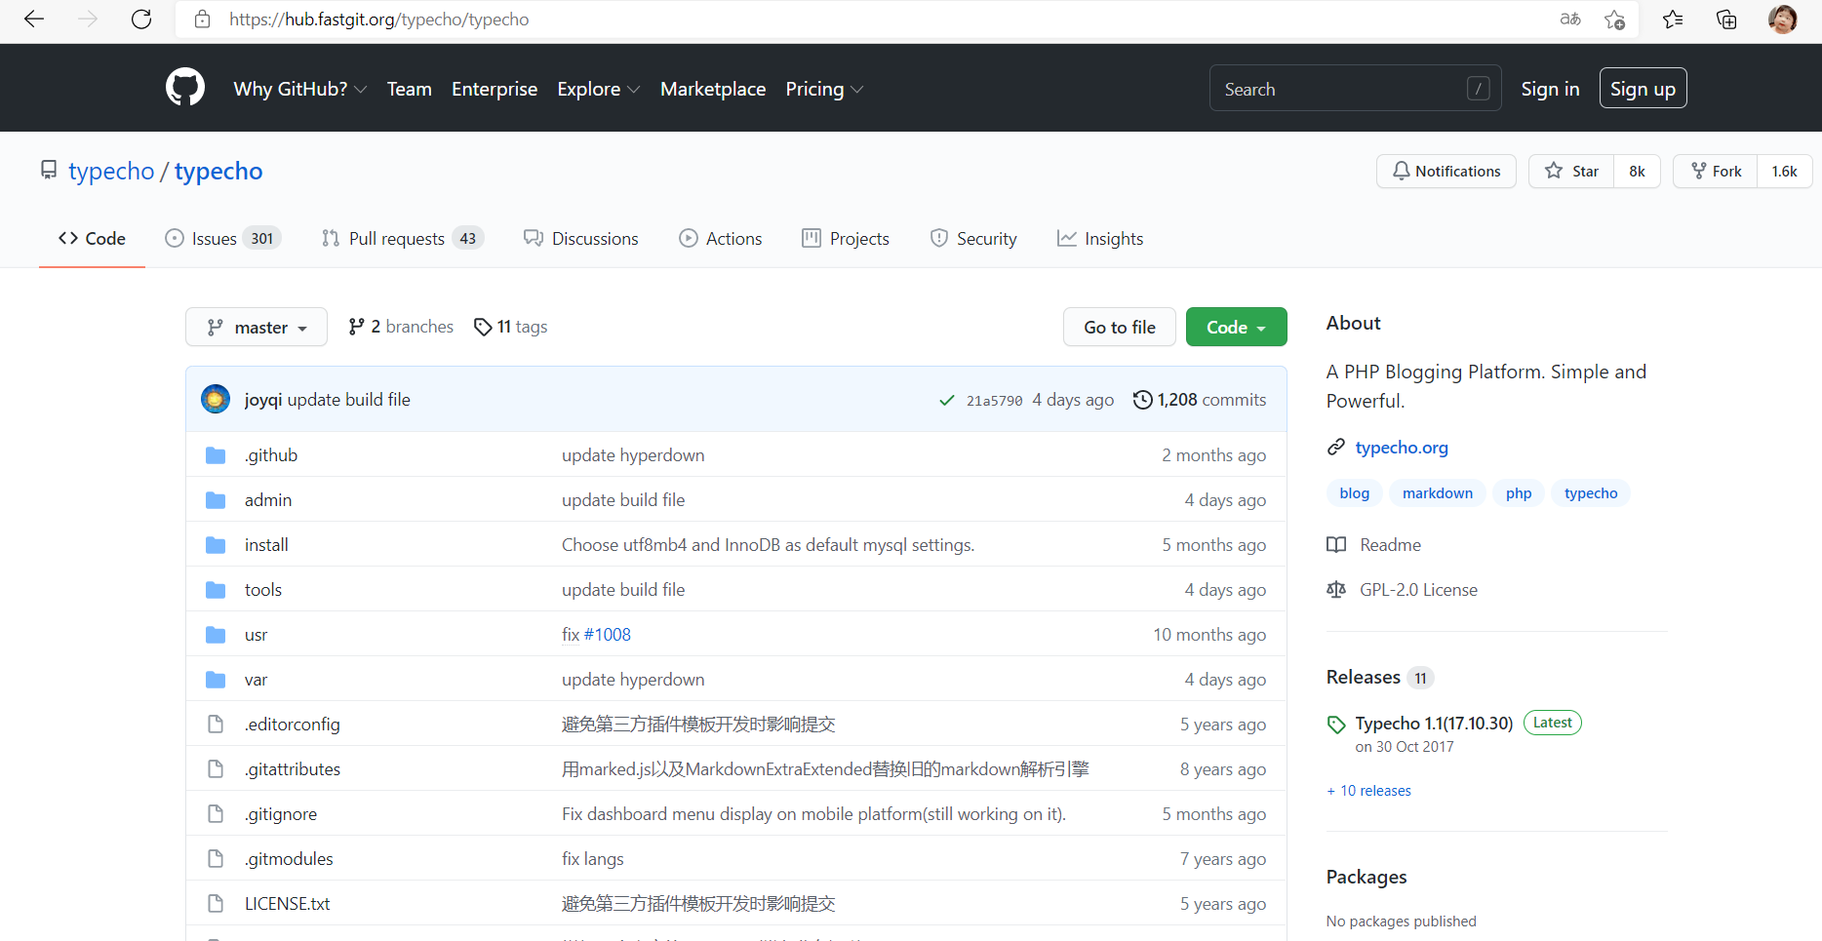Open the Pull requests tab
The height and width of the screenshot is (941, 1822).
(396, 239)
